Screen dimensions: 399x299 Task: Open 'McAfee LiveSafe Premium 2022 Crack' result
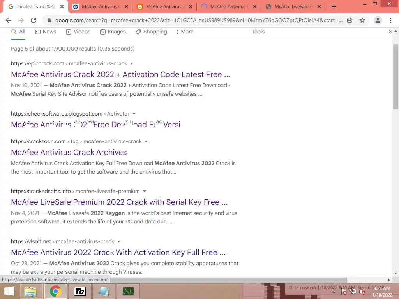(x=119, y=202)
